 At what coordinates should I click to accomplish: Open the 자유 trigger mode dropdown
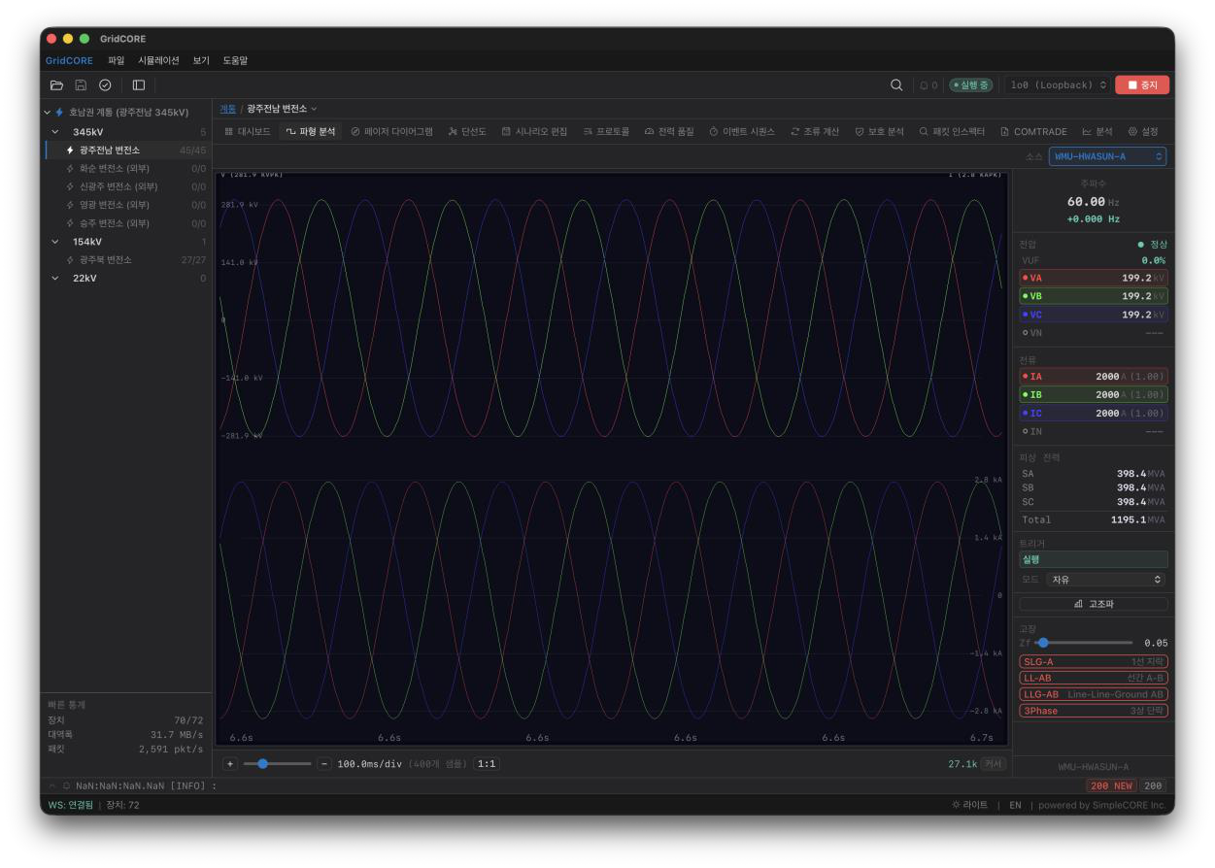point(1106,580)
